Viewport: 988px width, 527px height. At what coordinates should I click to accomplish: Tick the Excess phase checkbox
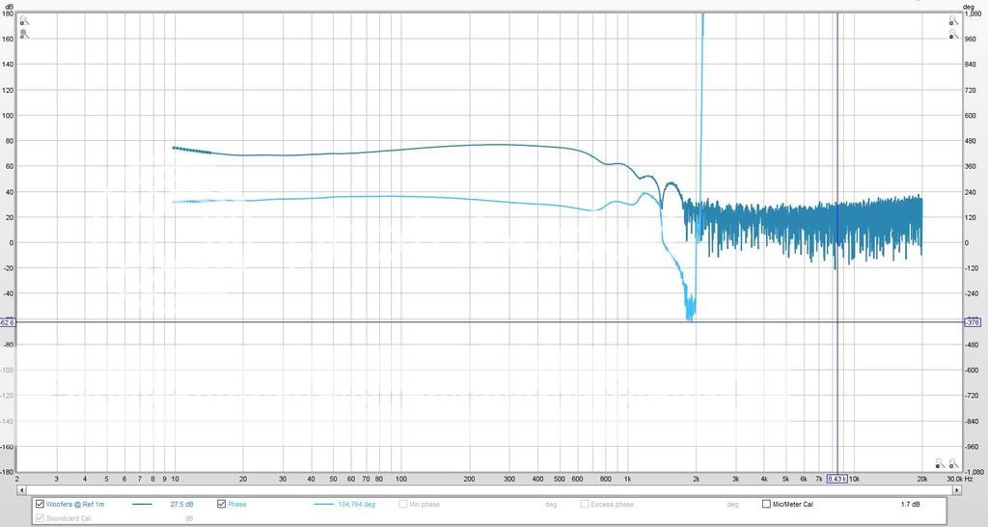point(585,504)
